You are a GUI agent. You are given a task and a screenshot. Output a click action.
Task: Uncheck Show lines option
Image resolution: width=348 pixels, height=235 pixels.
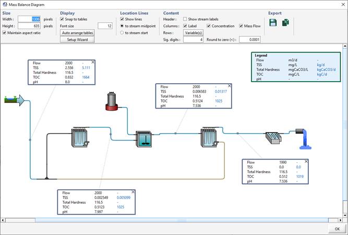tap(122, 19)
